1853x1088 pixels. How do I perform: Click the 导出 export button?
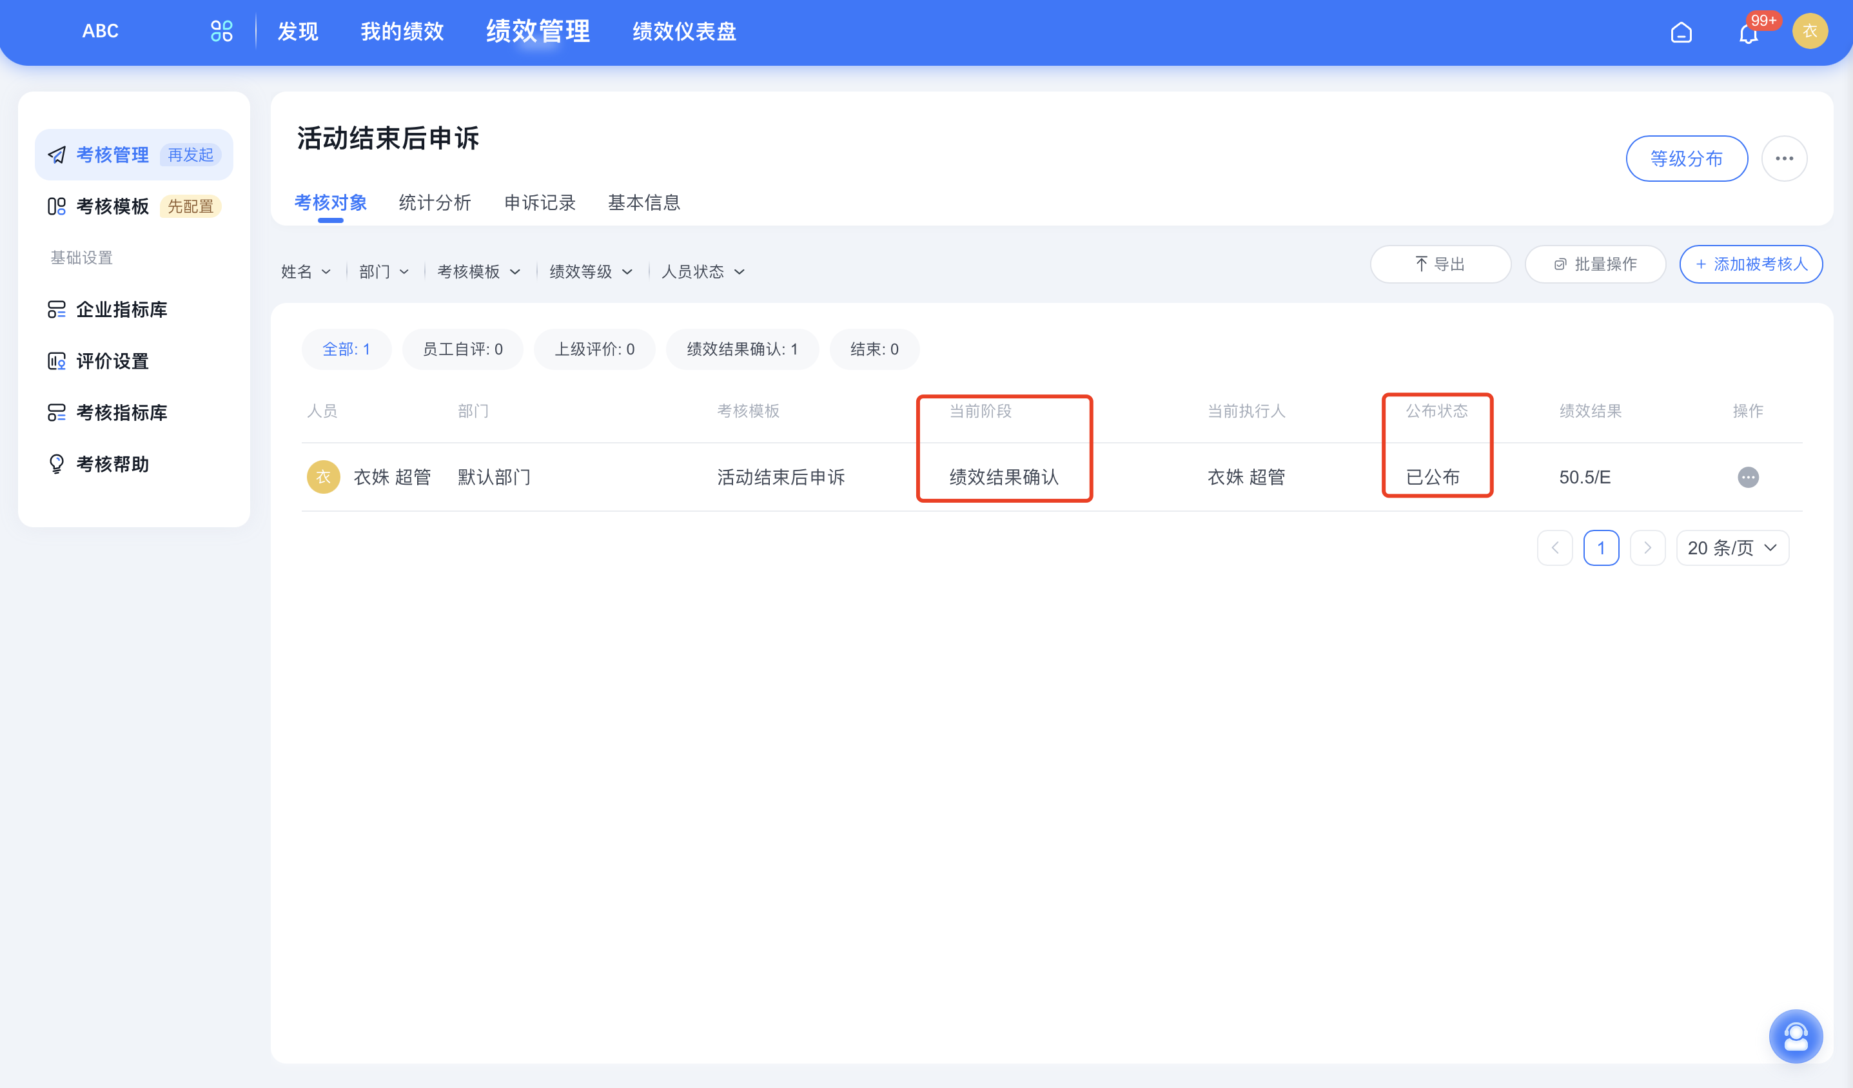pos(1440,264)
